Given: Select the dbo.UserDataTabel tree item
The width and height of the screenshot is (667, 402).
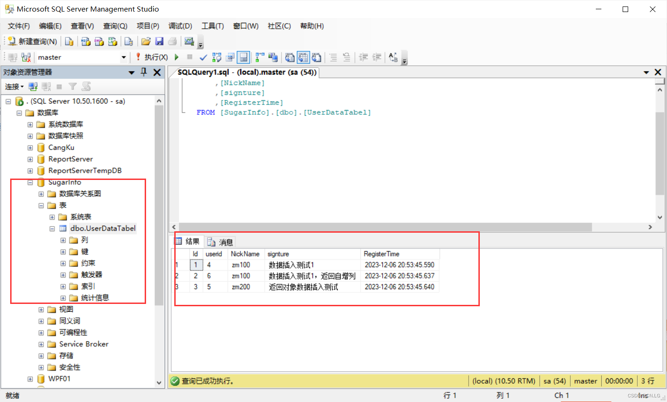Looking at the screenshot, I should [x=103, y=229].
